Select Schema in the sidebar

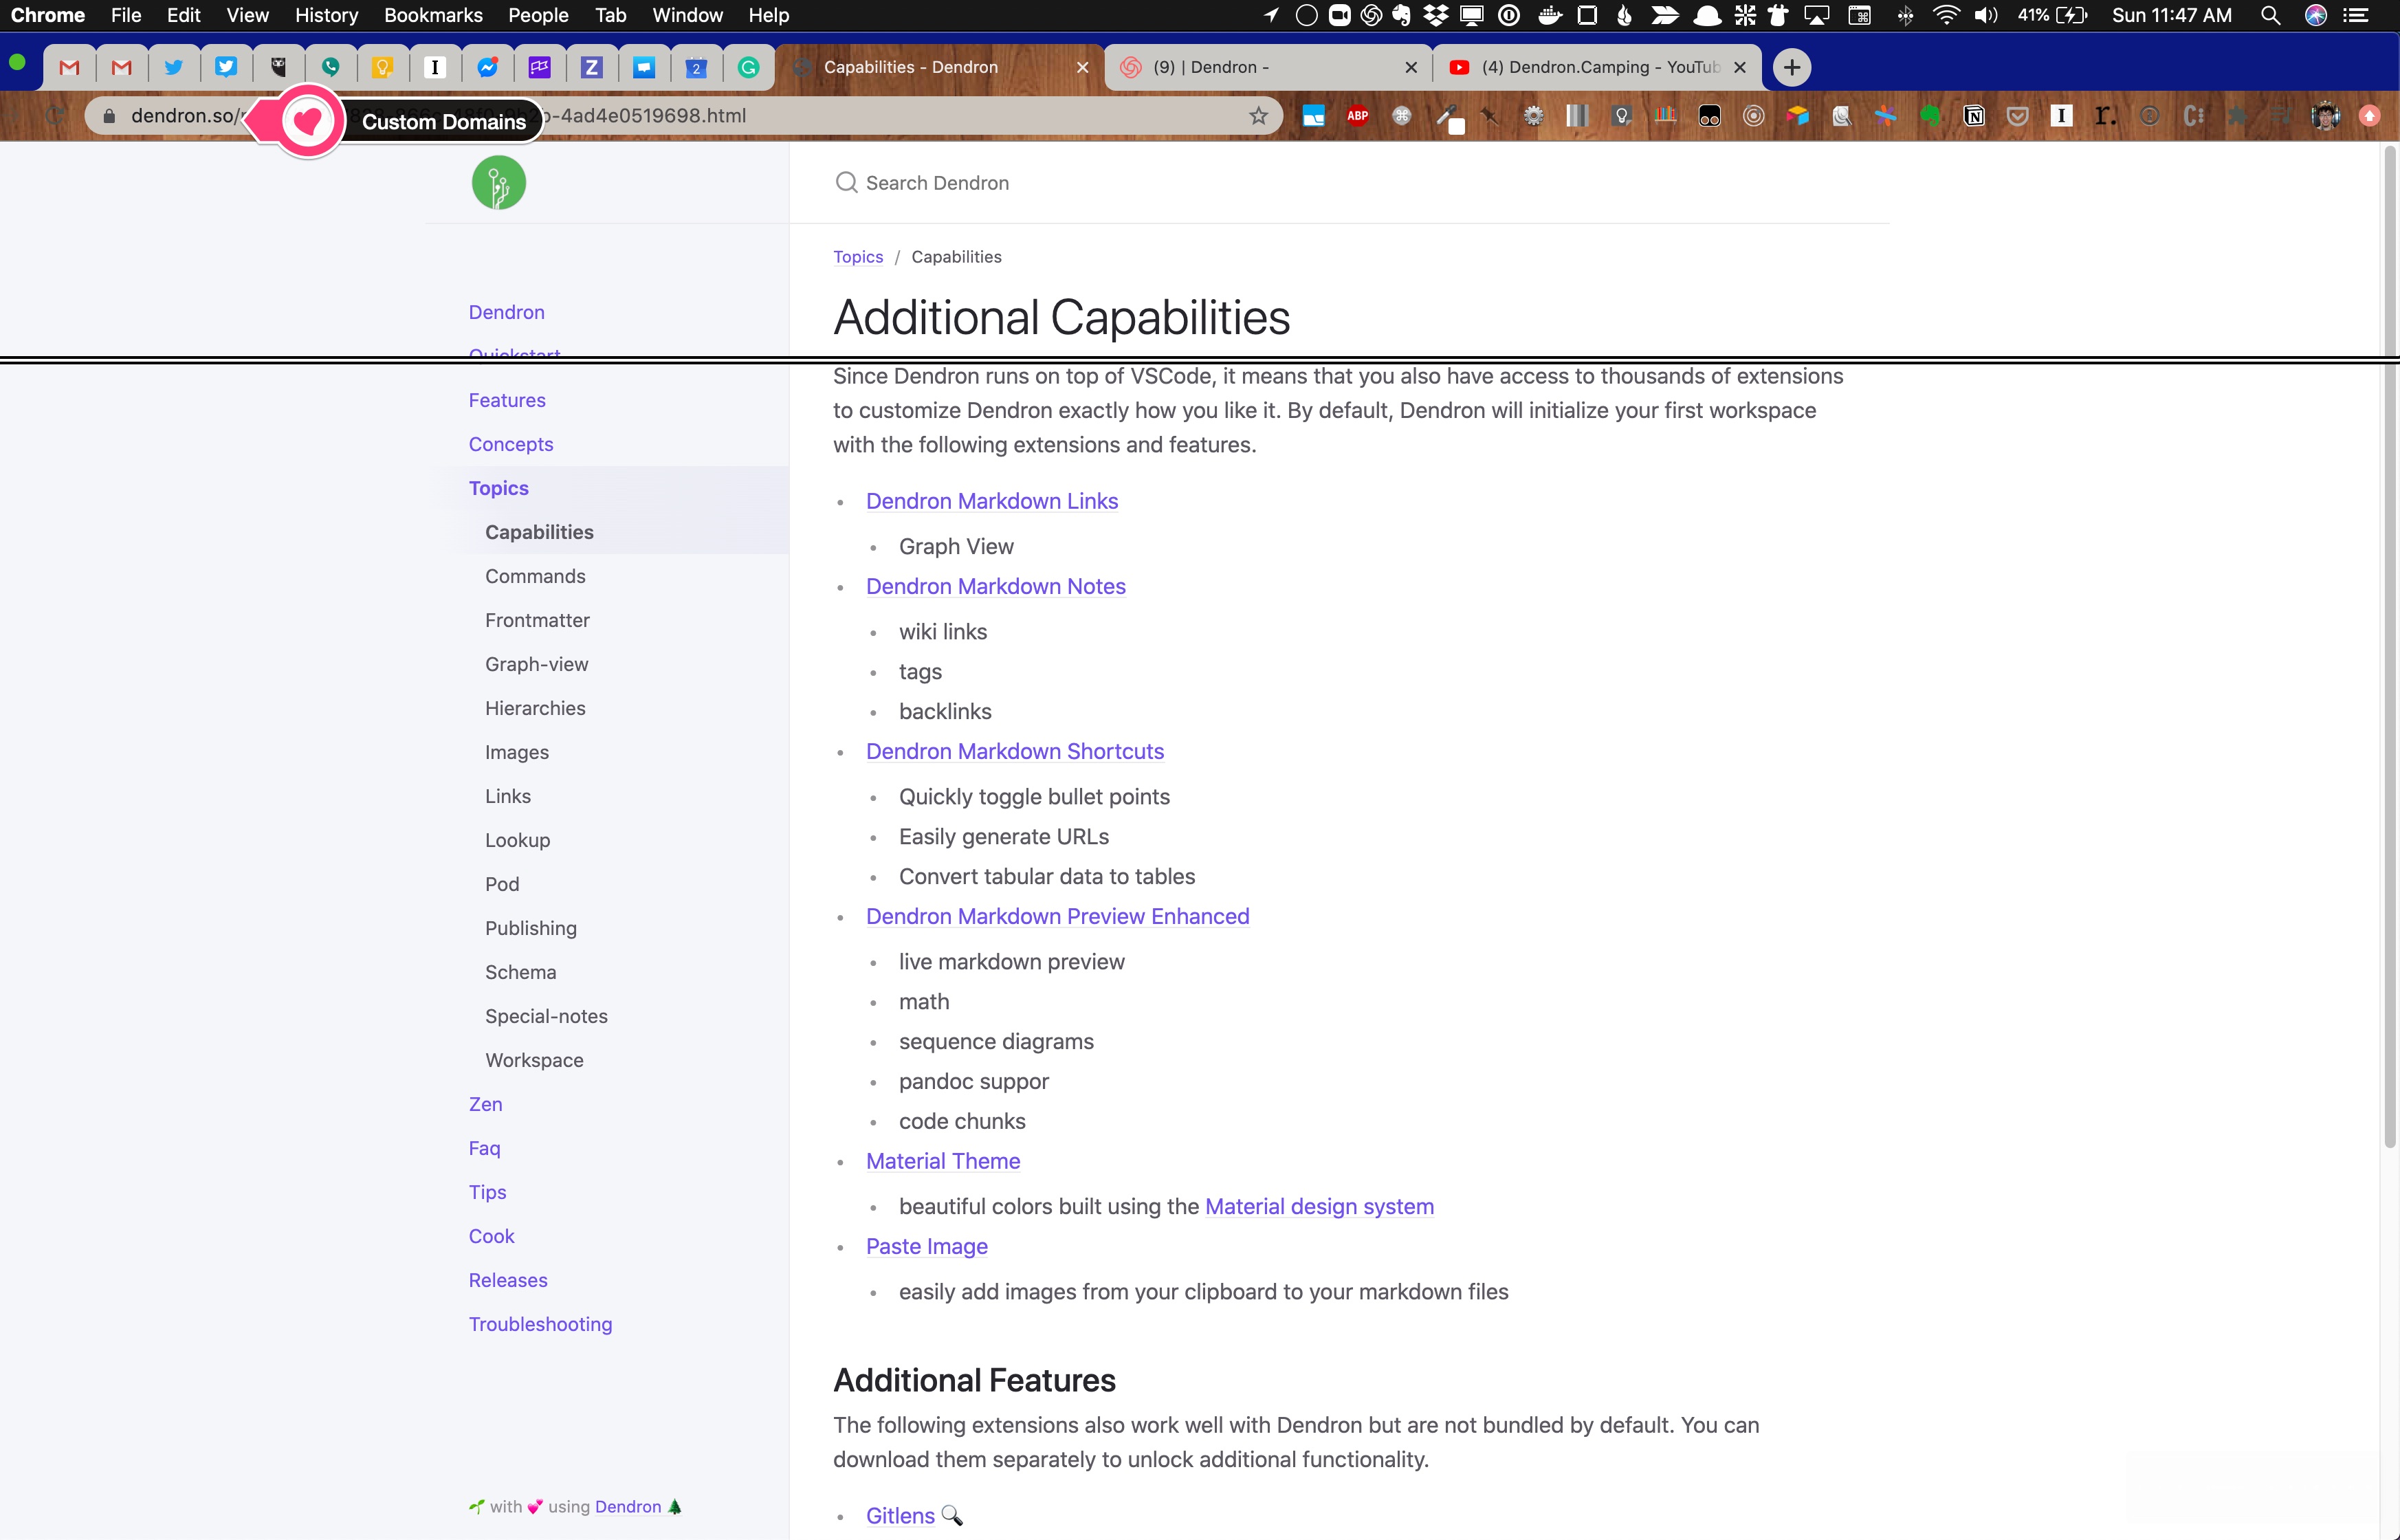tap(520, 973)
